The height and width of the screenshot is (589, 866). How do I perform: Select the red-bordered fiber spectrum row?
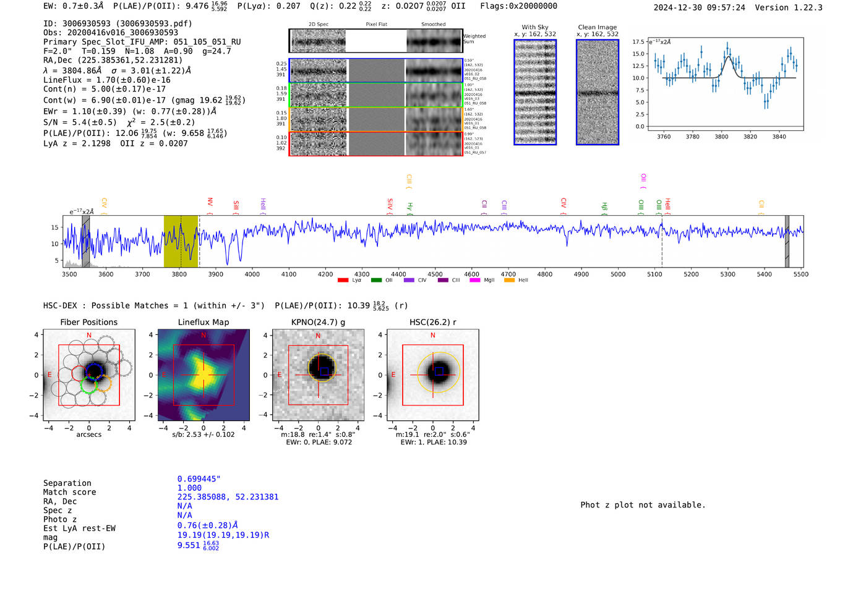pos(375,143)
